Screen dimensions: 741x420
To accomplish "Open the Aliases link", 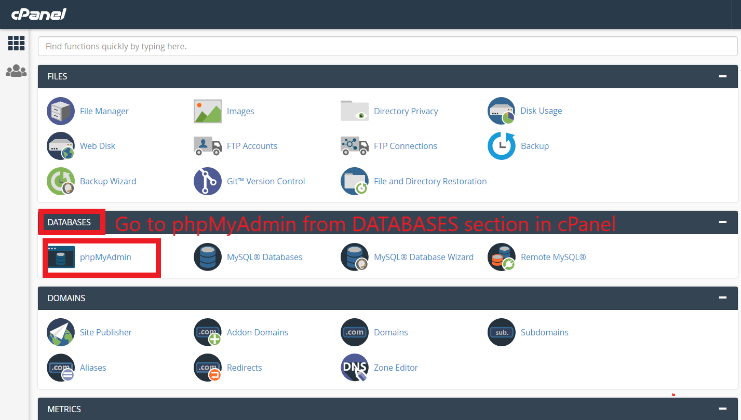I will point(93,368).
